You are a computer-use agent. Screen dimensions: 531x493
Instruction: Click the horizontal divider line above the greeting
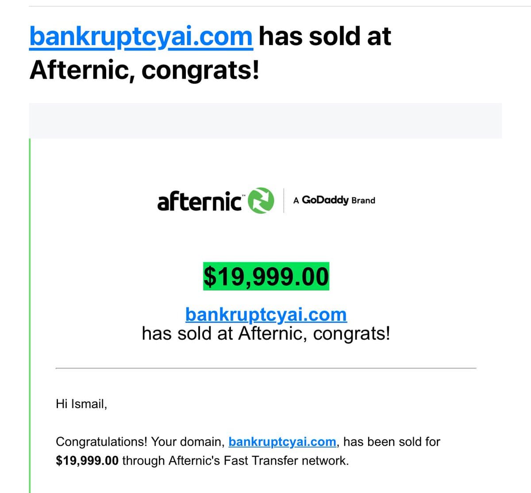[x=266, y=368]
